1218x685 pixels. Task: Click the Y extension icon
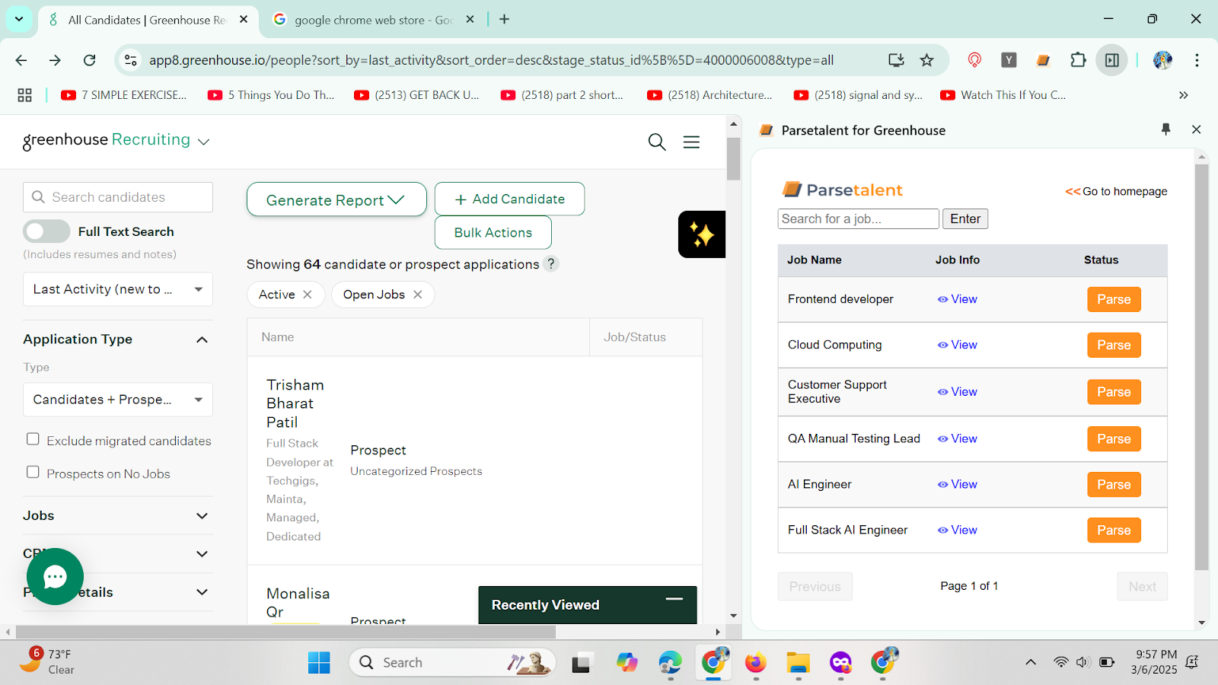coord(1009,60)
